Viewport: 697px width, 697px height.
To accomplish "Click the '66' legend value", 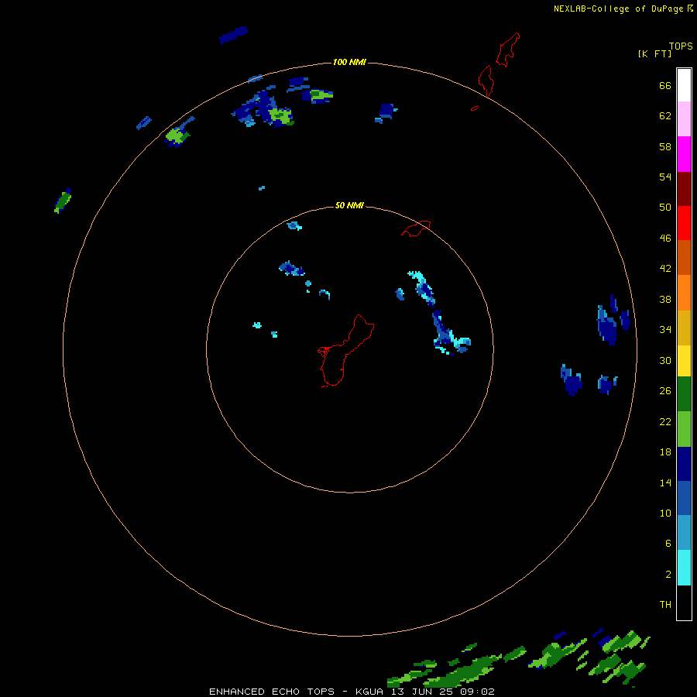I will coord(665,85).
